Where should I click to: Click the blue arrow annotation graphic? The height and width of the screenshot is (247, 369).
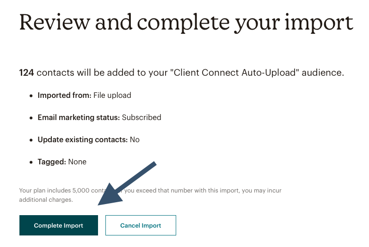pyautogui.click(x=127, y=183)
